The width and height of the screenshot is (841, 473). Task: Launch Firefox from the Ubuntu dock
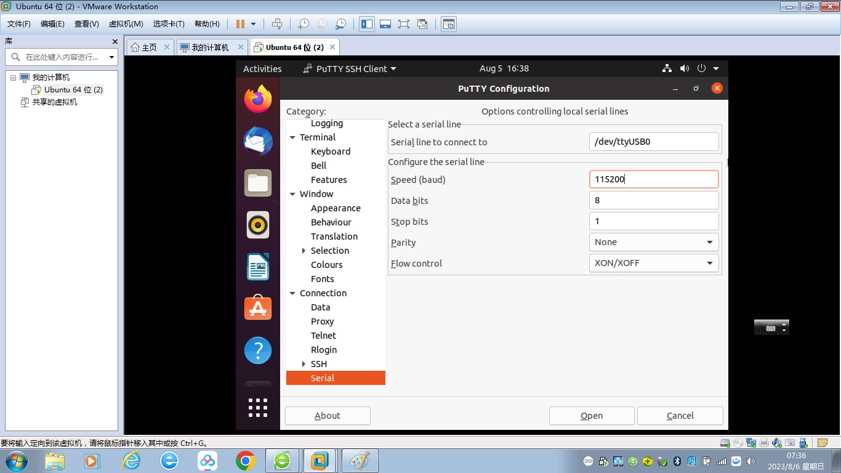point(258,99)
